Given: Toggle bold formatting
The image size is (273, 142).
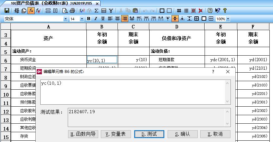Looking at the screenshot, I should pyautogui.click(x=89, y=19).
